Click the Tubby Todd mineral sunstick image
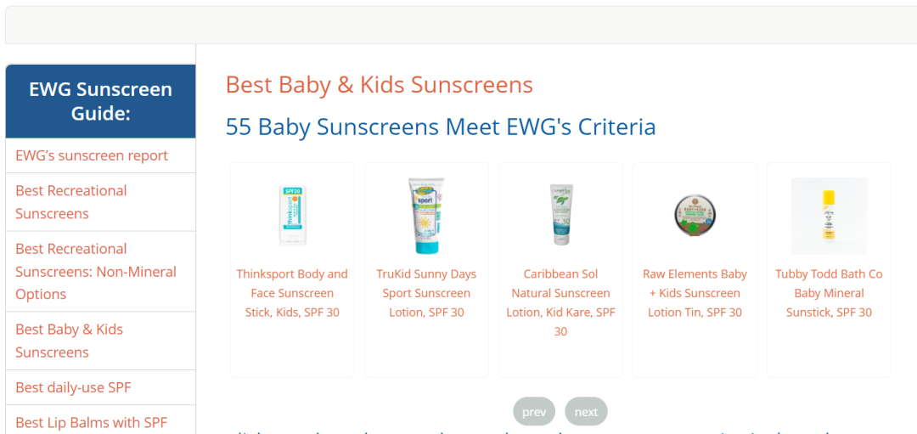917x434 pixels. click(829, 216)
